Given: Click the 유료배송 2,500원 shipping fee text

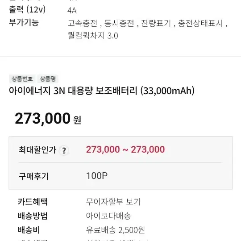Looking at the screenshot, I should pos(115,230).
